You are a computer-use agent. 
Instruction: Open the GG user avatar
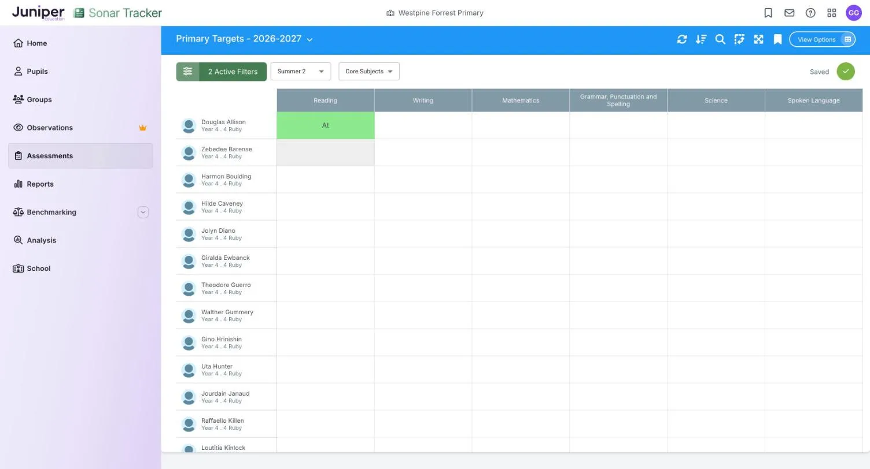(854, 13)
